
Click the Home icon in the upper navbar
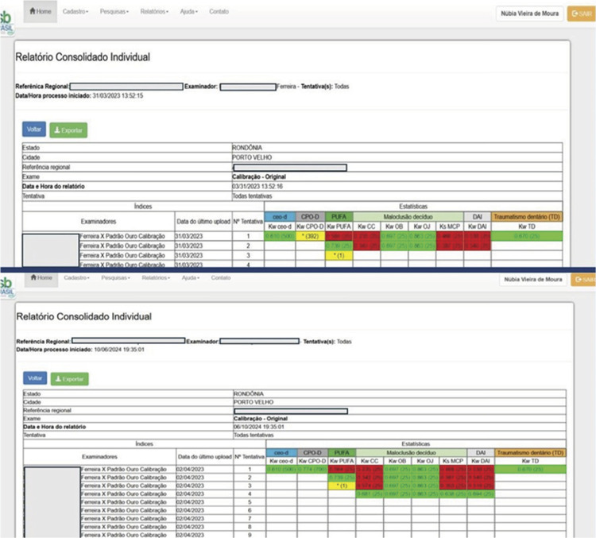[x=33, y=12]
